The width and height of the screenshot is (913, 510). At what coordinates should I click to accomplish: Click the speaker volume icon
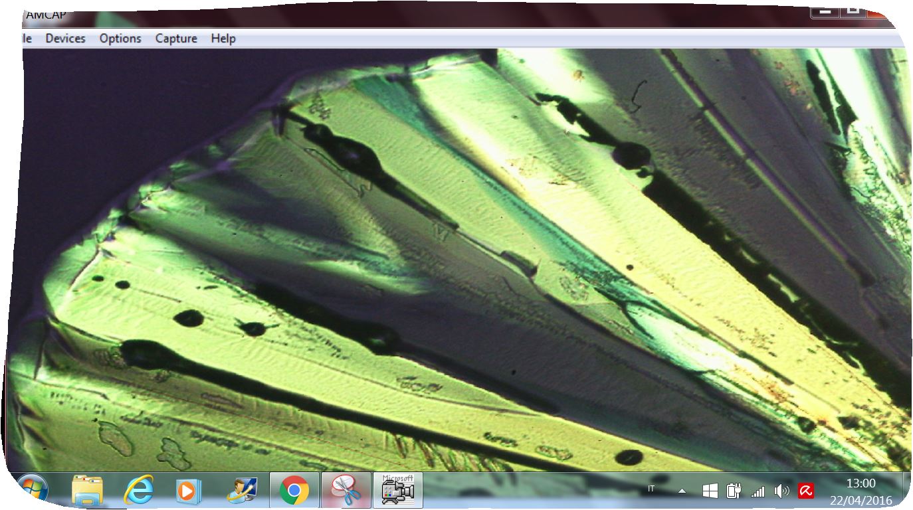[x=781, y=491]
